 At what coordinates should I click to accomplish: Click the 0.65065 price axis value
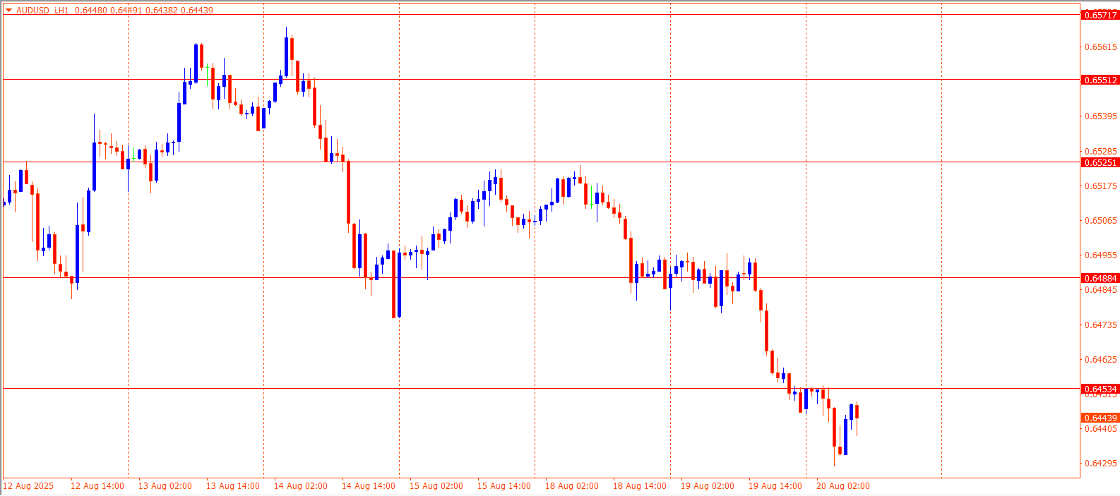pyautogui.click(x=1101, y=221)
